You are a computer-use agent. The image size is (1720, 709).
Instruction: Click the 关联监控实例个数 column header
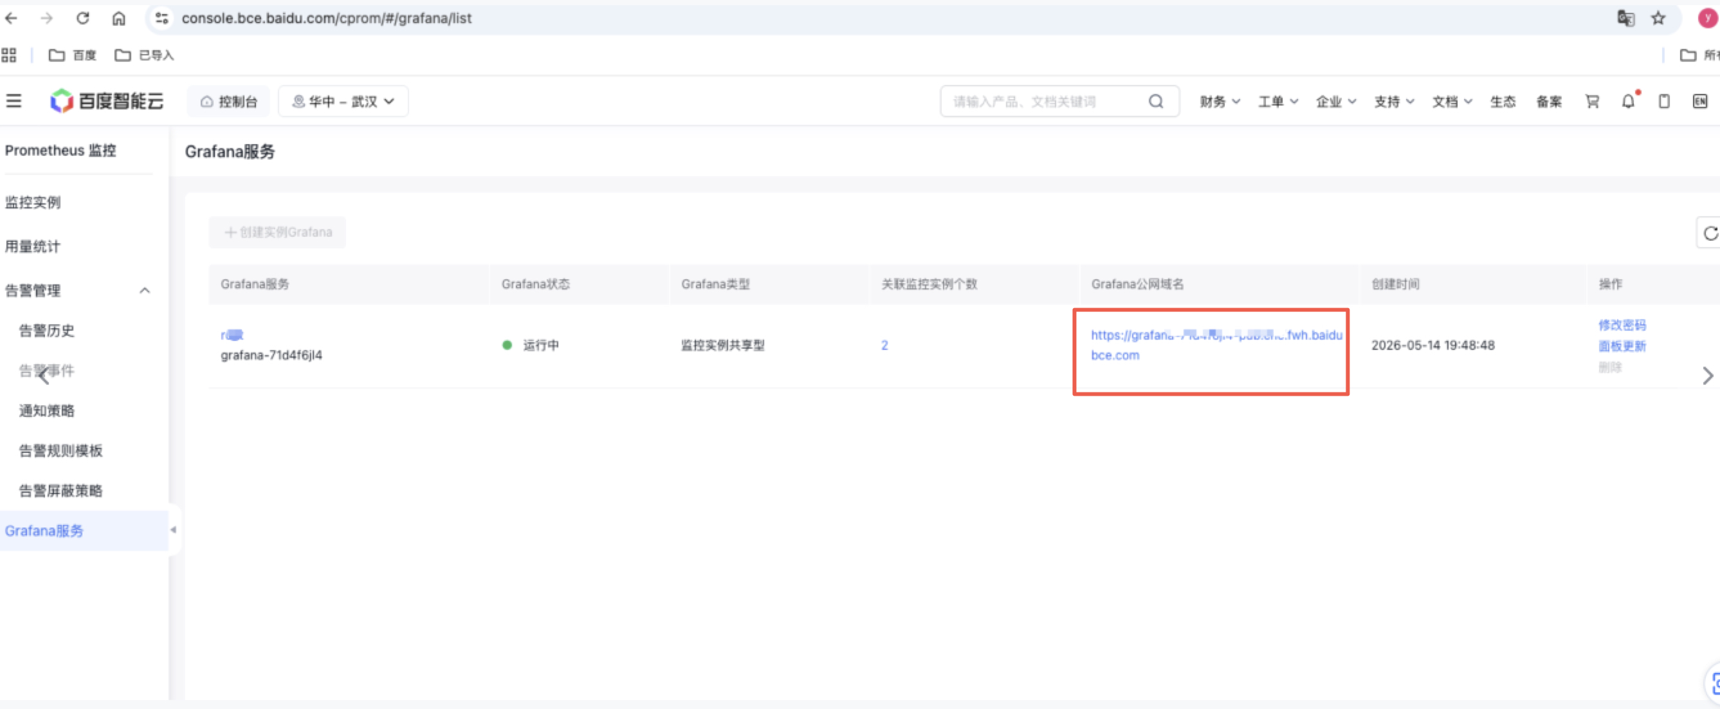pyautogui.click(x=929, y=284)
